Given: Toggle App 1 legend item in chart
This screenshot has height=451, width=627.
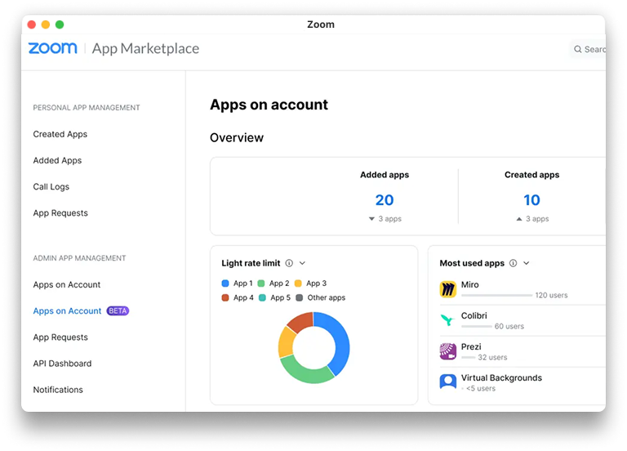Looking at the screenshot, I should (238, 284).
